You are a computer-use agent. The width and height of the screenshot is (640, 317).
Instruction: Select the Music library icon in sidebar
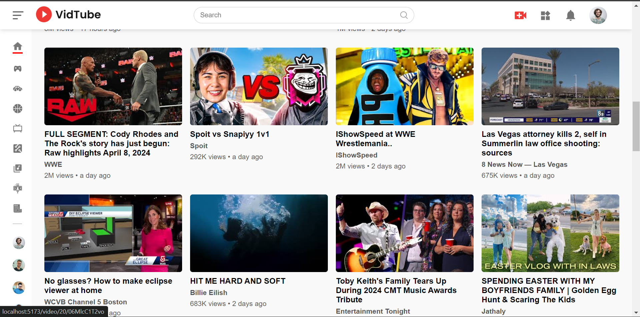(18, 168)
